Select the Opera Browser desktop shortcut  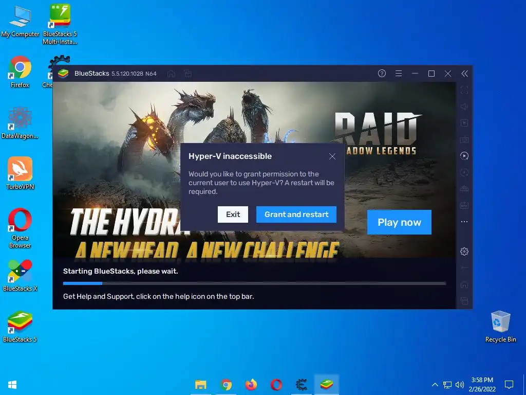pos(20,228)
